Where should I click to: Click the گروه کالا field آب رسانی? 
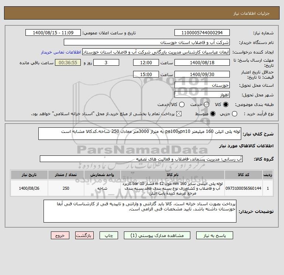(141, 159)
